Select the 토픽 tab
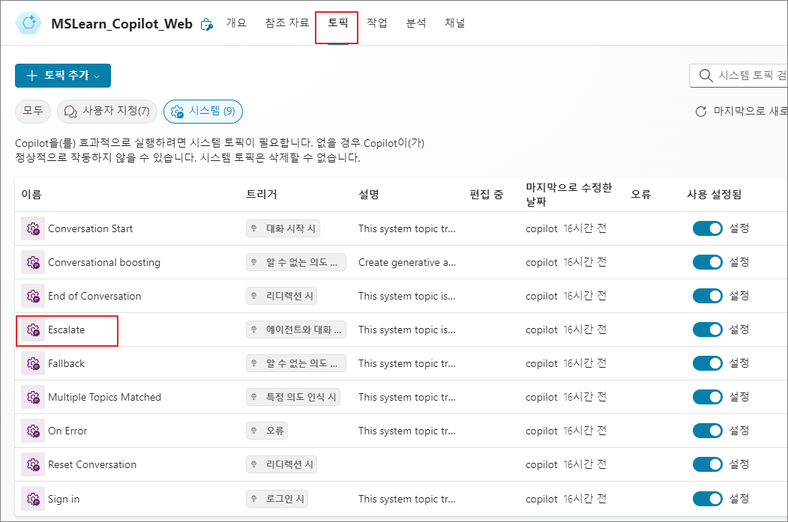The height and width of the screenshot is (522, 788). (337, 22)
